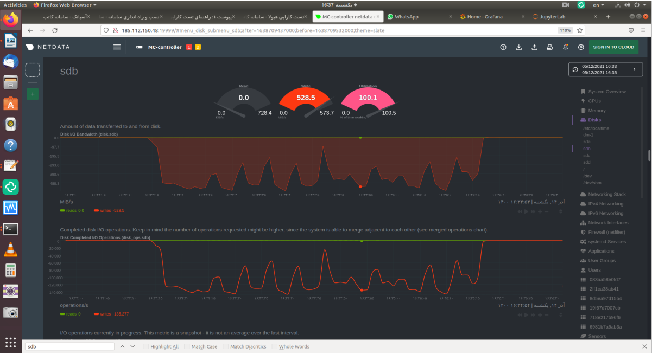Open the Calculator from the dock

(10, 271)
